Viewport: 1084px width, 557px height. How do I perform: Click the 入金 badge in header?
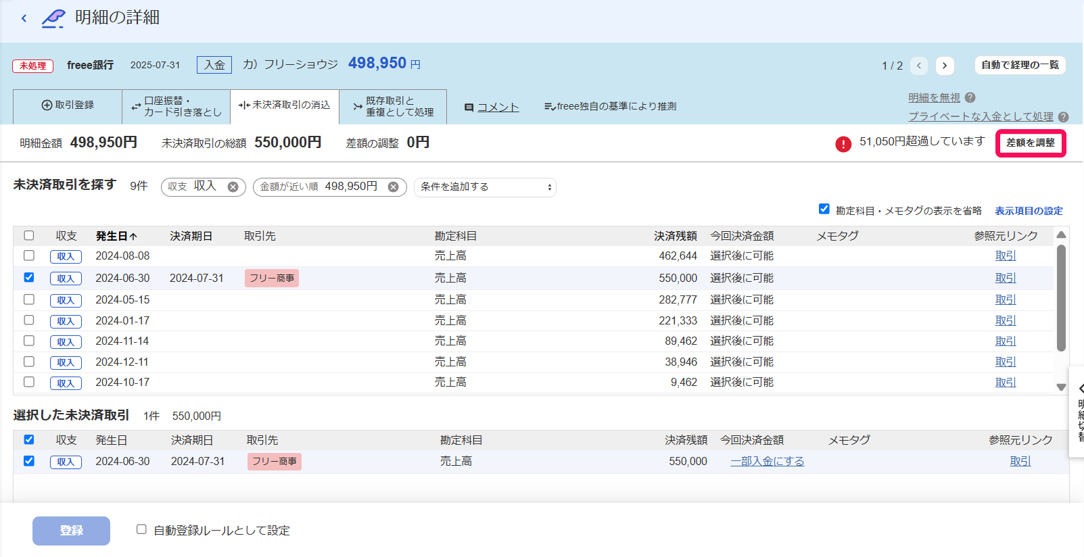[x=214, y=65]
